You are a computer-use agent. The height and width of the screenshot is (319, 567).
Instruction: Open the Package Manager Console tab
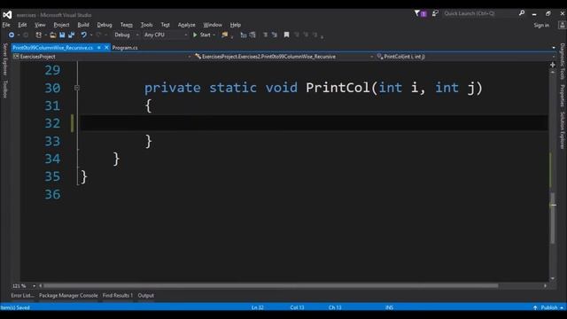point(68,295)
